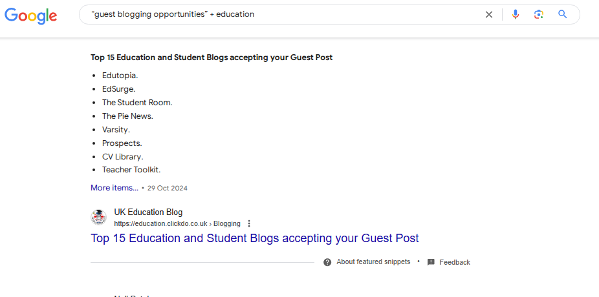599x297 pixels.
Task: Select the UK Education Blog site name
Action: (x=148, y=212)
